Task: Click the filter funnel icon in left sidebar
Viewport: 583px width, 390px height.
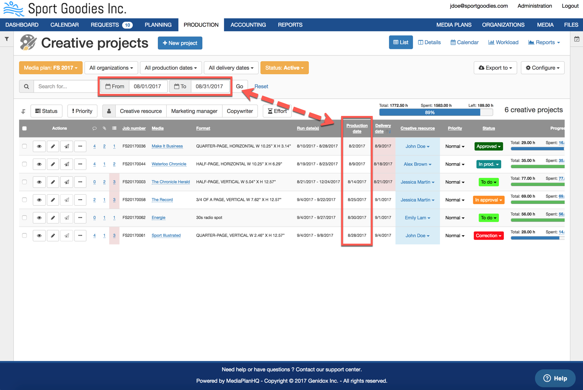Action: tap(7, 39)
